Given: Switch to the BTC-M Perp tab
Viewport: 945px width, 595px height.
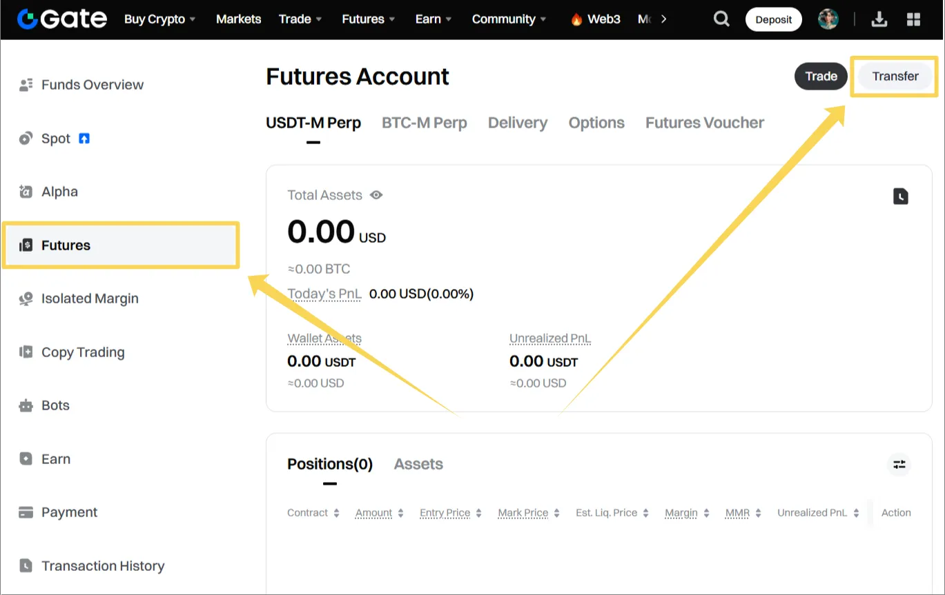Looking at the screenshot, I should point(424,123).
